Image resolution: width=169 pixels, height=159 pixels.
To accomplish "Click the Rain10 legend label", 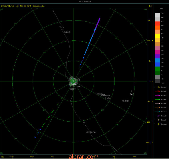I will tap(164, 124).
